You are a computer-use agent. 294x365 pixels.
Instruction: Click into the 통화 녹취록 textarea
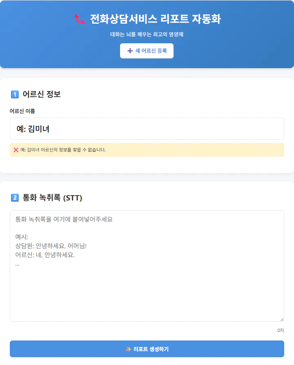147,266
